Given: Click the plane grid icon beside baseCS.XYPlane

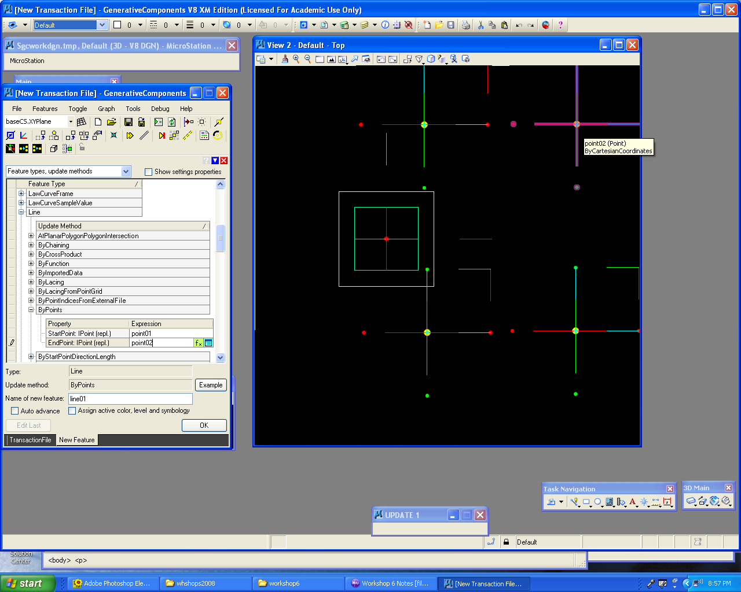Looking at the screenshot, I should click(82, 122).
